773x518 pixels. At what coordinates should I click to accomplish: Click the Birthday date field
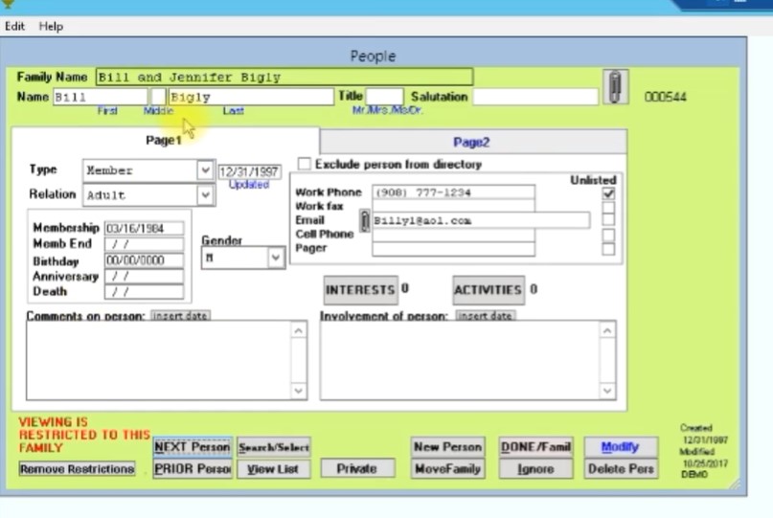[x=144, y=260]
